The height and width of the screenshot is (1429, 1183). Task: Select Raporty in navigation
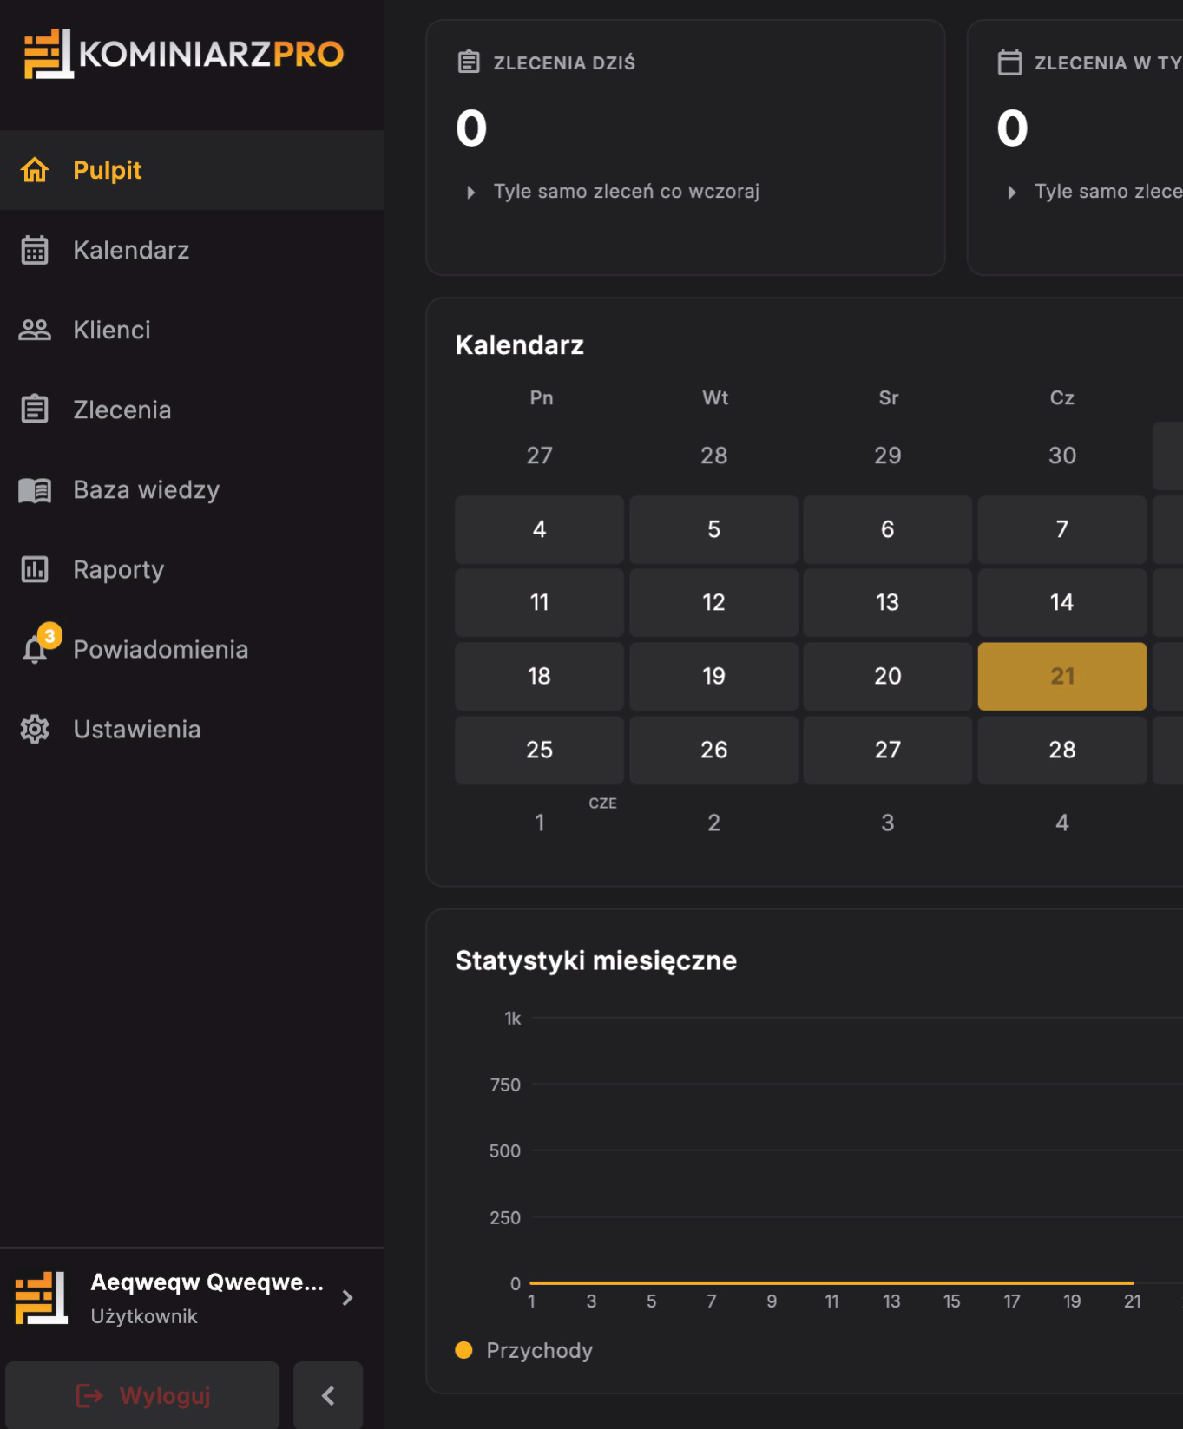tap(192, 569)
